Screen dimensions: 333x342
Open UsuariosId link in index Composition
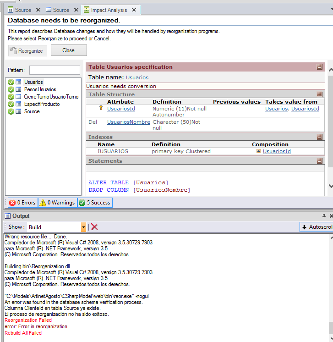277,151
